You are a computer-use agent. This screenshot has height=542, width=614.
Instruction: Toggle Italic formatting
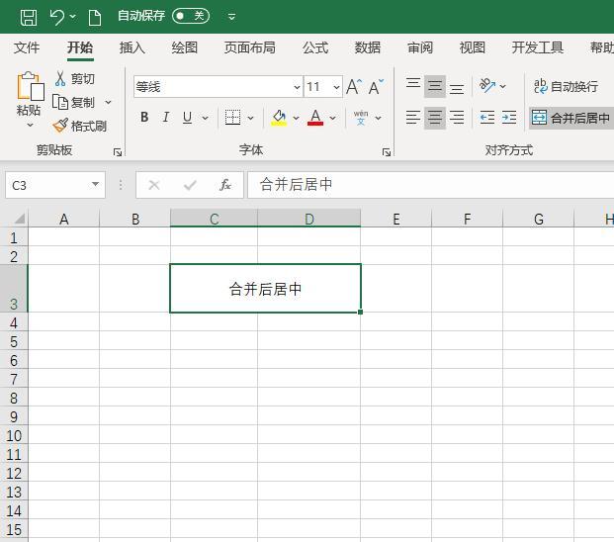[x=165, y=118]
